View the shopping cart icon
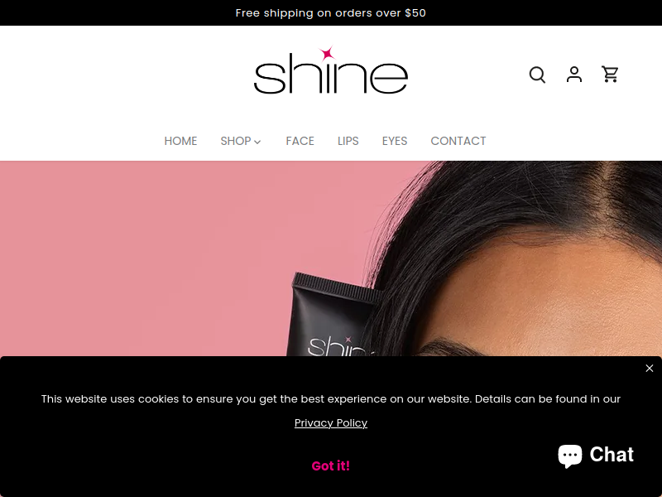Image resolution: width=662 pixels, height=497 pixels. coord(610,75)
